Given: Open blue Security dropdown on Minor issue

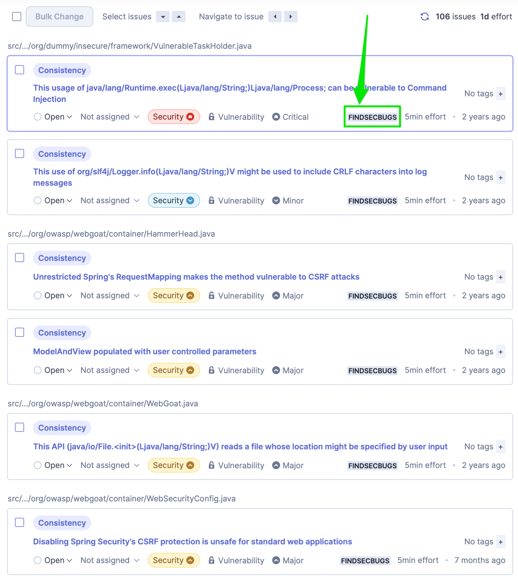Looking at the screenshot, I should pos(174,201).
